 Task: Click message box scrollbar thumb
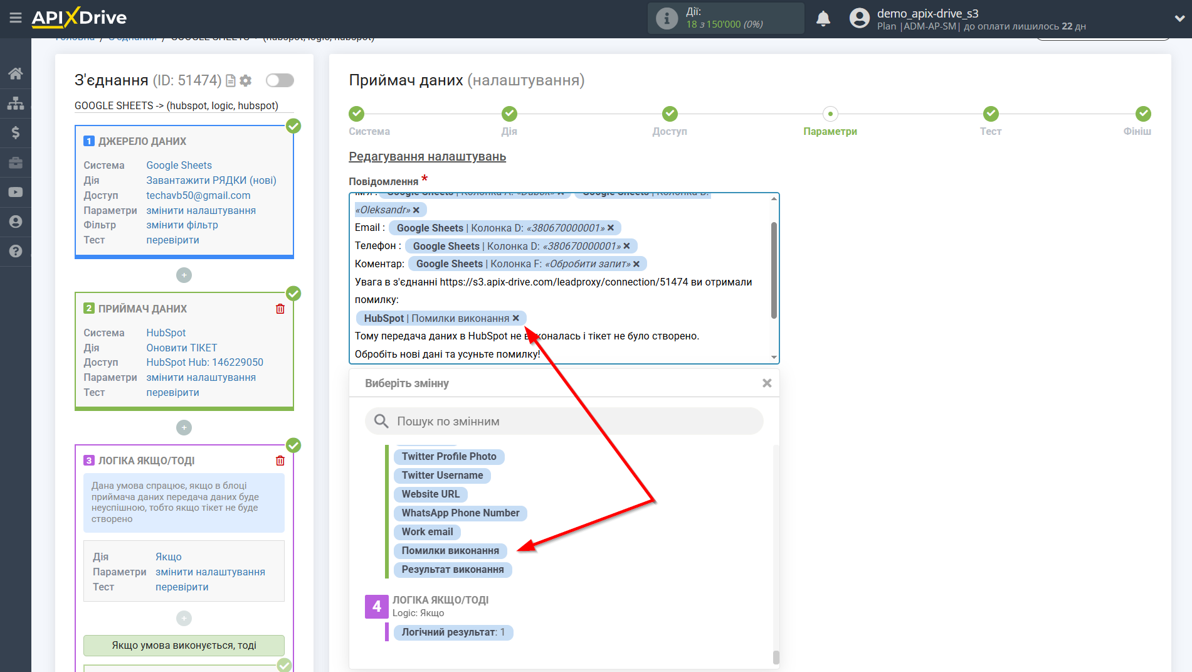point(774,270)
